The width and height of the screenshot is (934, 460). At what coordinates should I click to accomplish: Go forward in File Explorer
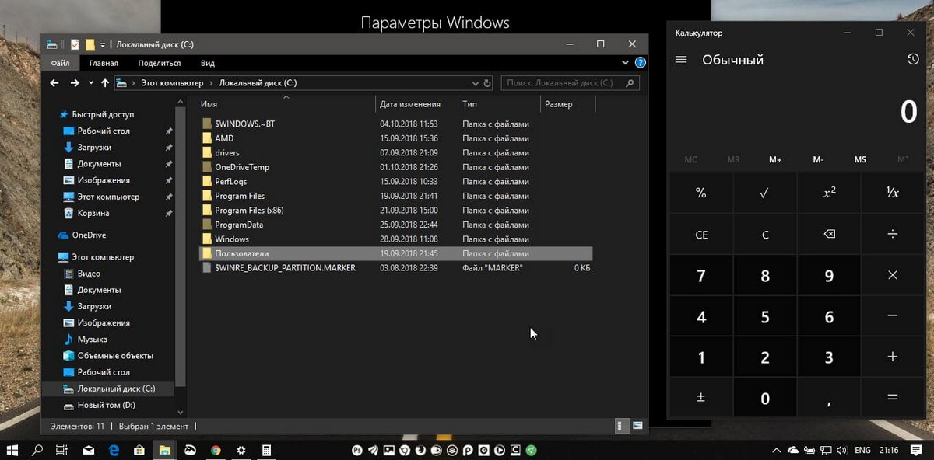(x=75, y=83)
